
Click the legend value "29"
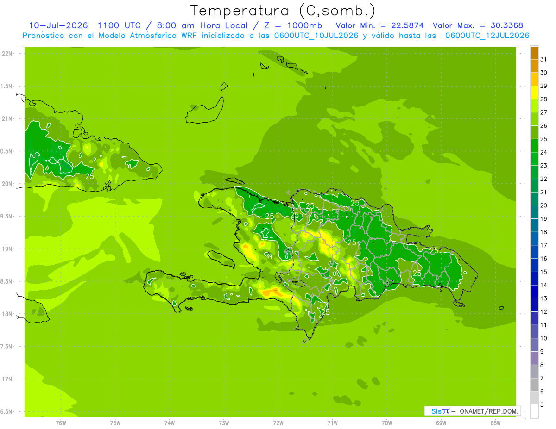click(x=543, y=86)
